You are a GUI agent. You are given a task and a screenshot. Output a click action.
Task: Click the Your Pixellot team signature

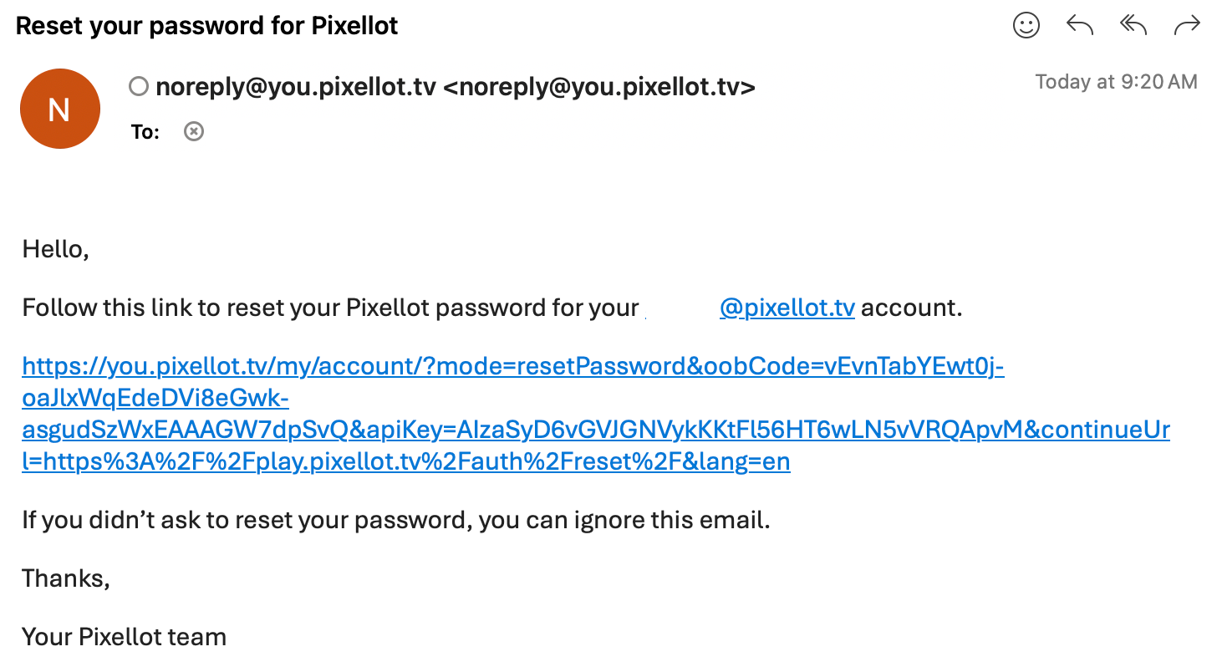(124, 637)
